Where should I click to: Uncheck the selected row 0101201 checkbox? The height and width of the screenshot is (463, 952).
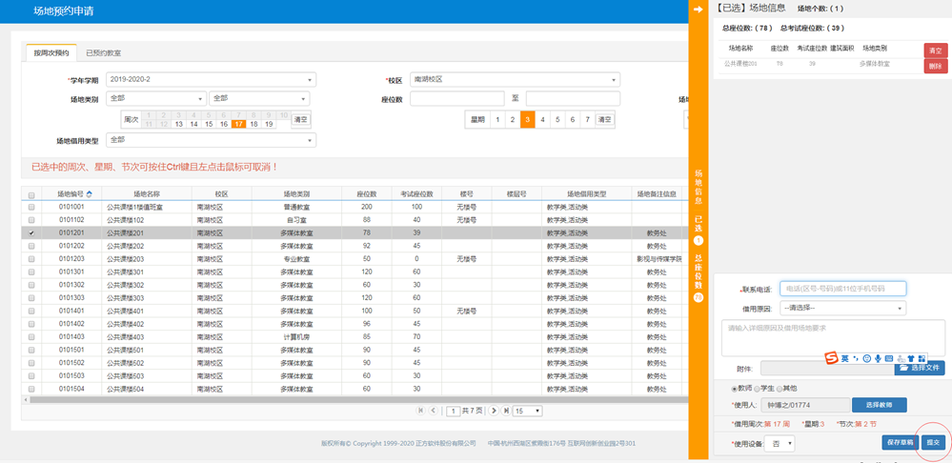coord(31,232)
